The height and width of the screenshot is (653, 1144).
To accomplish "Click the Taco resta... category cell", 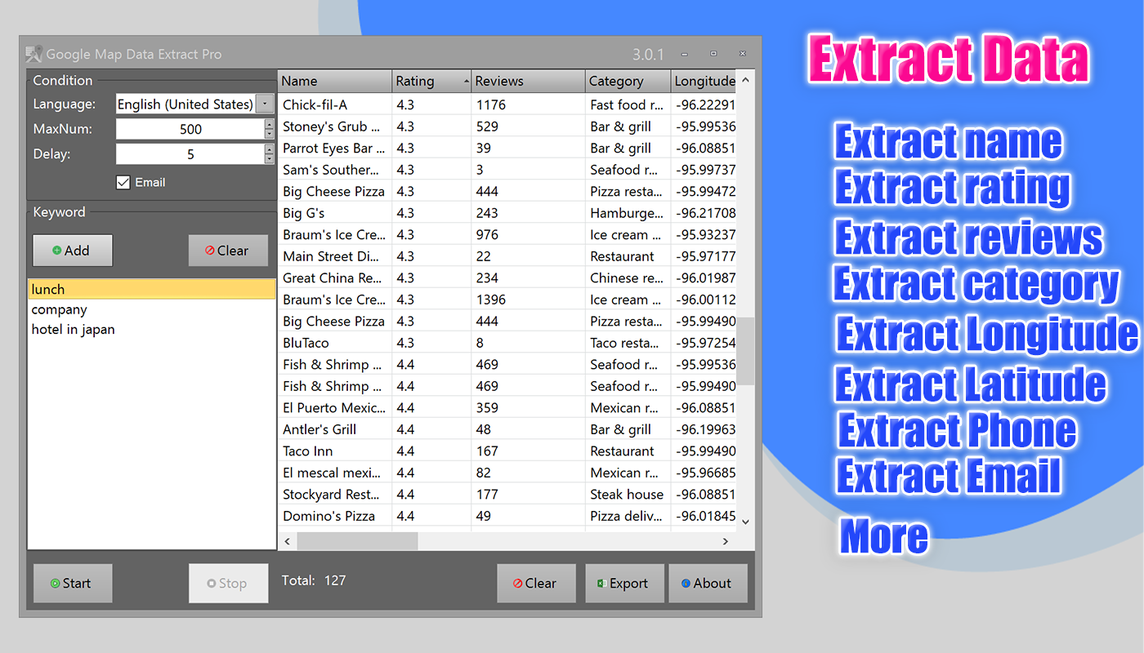I will (x=628, y=343).
